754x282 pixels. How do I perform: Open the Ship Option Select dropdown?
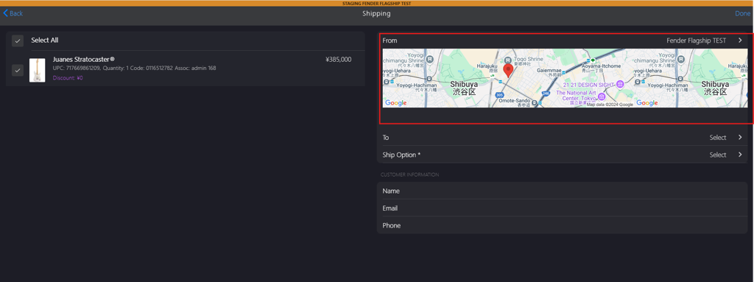[718, 155]
